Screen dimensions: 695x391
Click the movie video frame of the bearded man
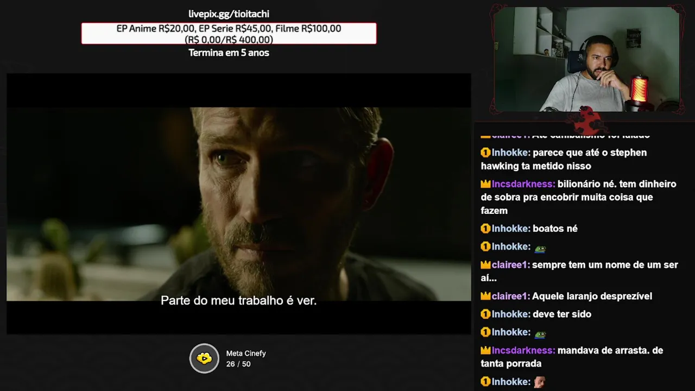coord(238,204)
